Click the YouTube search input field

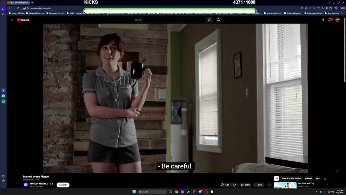(169, 20)
